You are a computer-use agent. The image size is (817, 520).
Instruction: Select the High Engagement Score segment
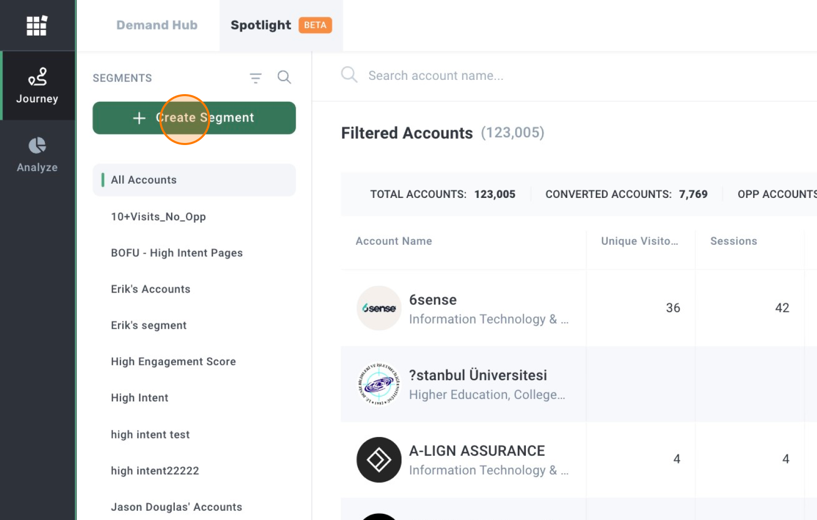point(173,362)
